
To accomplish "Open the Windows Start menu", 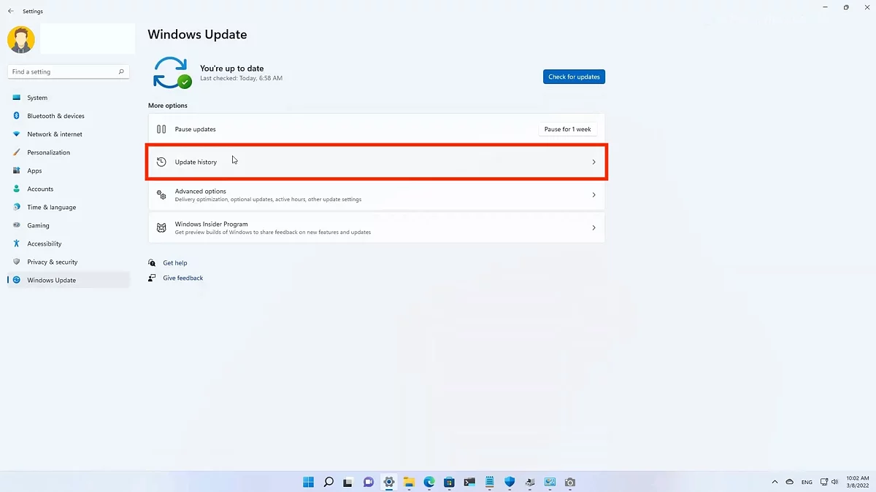I will tap(309, 482).
